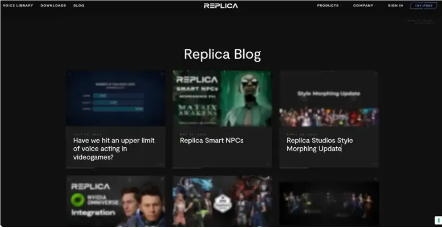Open 'Have we hit an upper limit' title
The width and height of the screenshot is (442, 228).
(x=114, y=148)
